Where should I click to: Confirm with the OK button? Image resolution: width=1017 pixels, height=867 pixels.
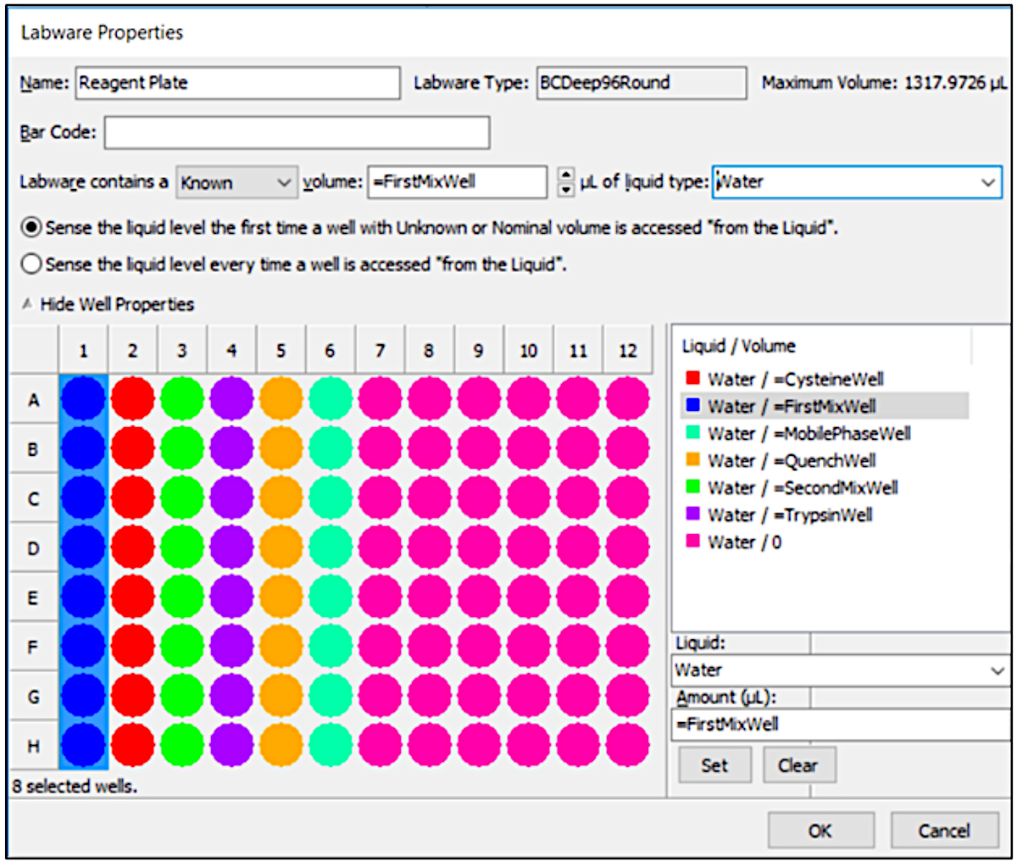(820, 831)
